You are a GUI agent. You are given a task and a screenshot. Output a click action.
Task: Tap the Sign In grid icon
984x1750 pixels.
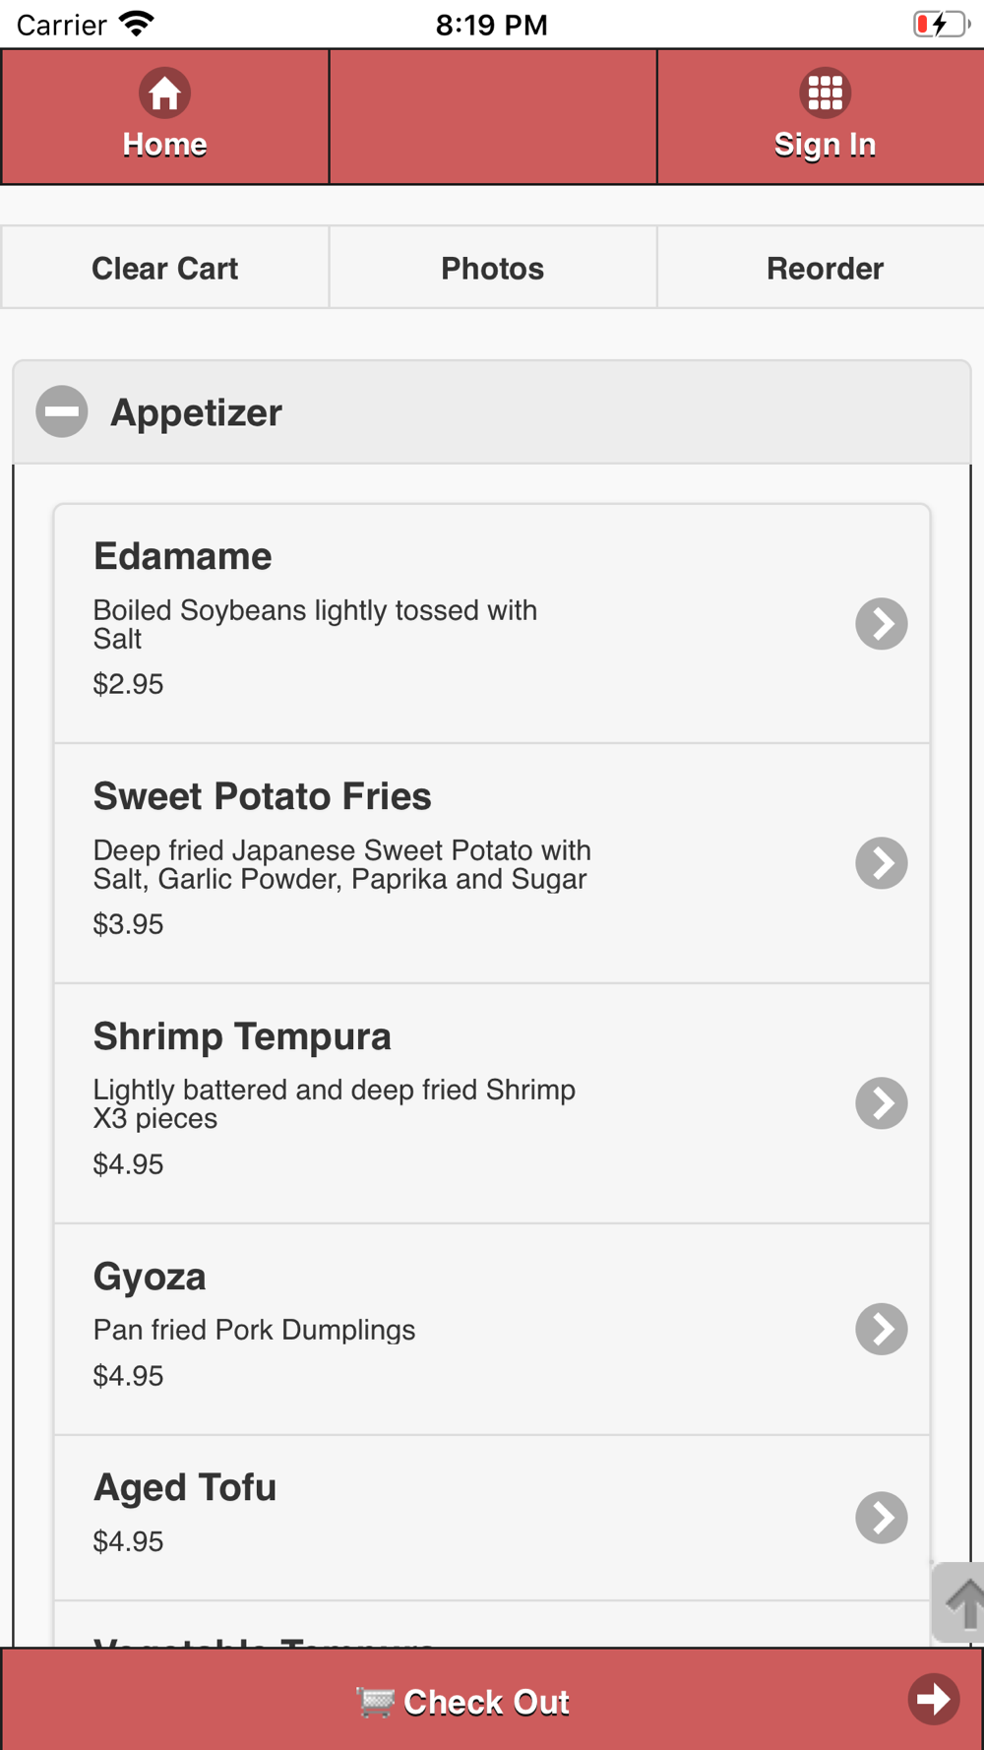825,94
